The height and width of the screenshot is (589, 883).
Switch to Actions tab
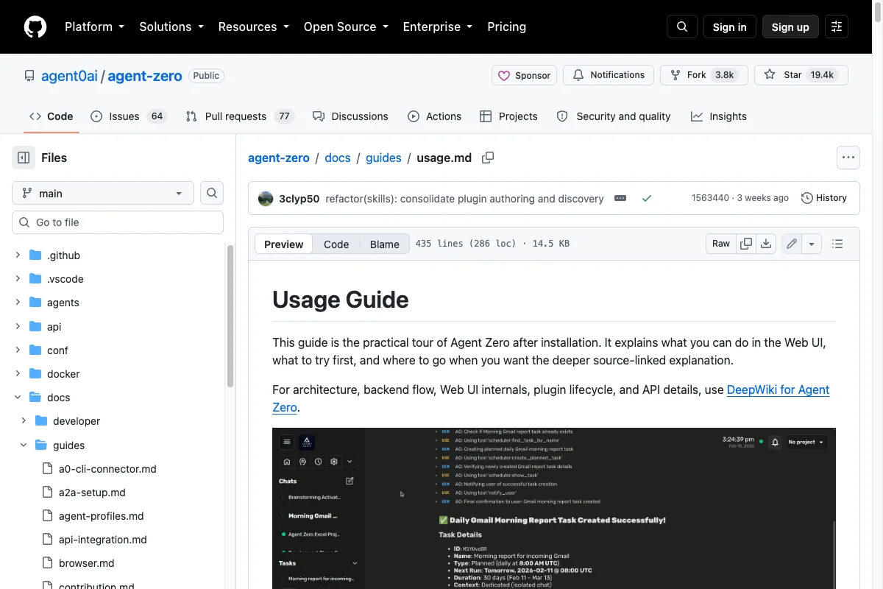tap(434, 116)
